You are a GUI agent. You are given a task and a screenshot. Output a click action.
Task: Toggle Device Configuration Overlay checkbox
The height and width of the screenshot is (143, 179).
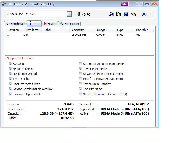[x=10, y=89]
